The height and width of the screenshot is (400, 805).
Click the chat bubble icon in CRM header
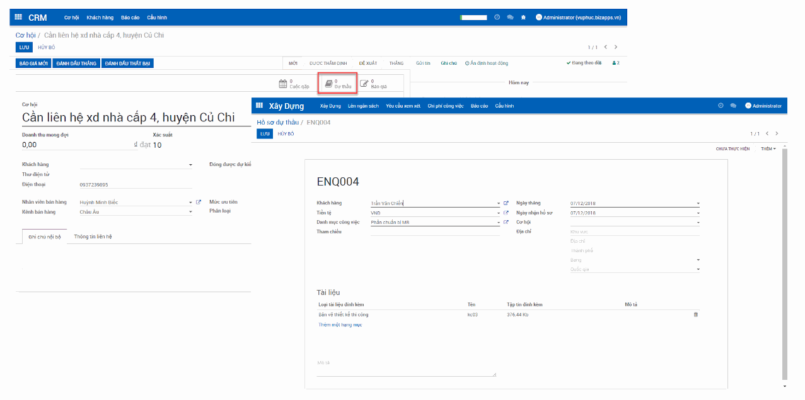click(510, 17)
